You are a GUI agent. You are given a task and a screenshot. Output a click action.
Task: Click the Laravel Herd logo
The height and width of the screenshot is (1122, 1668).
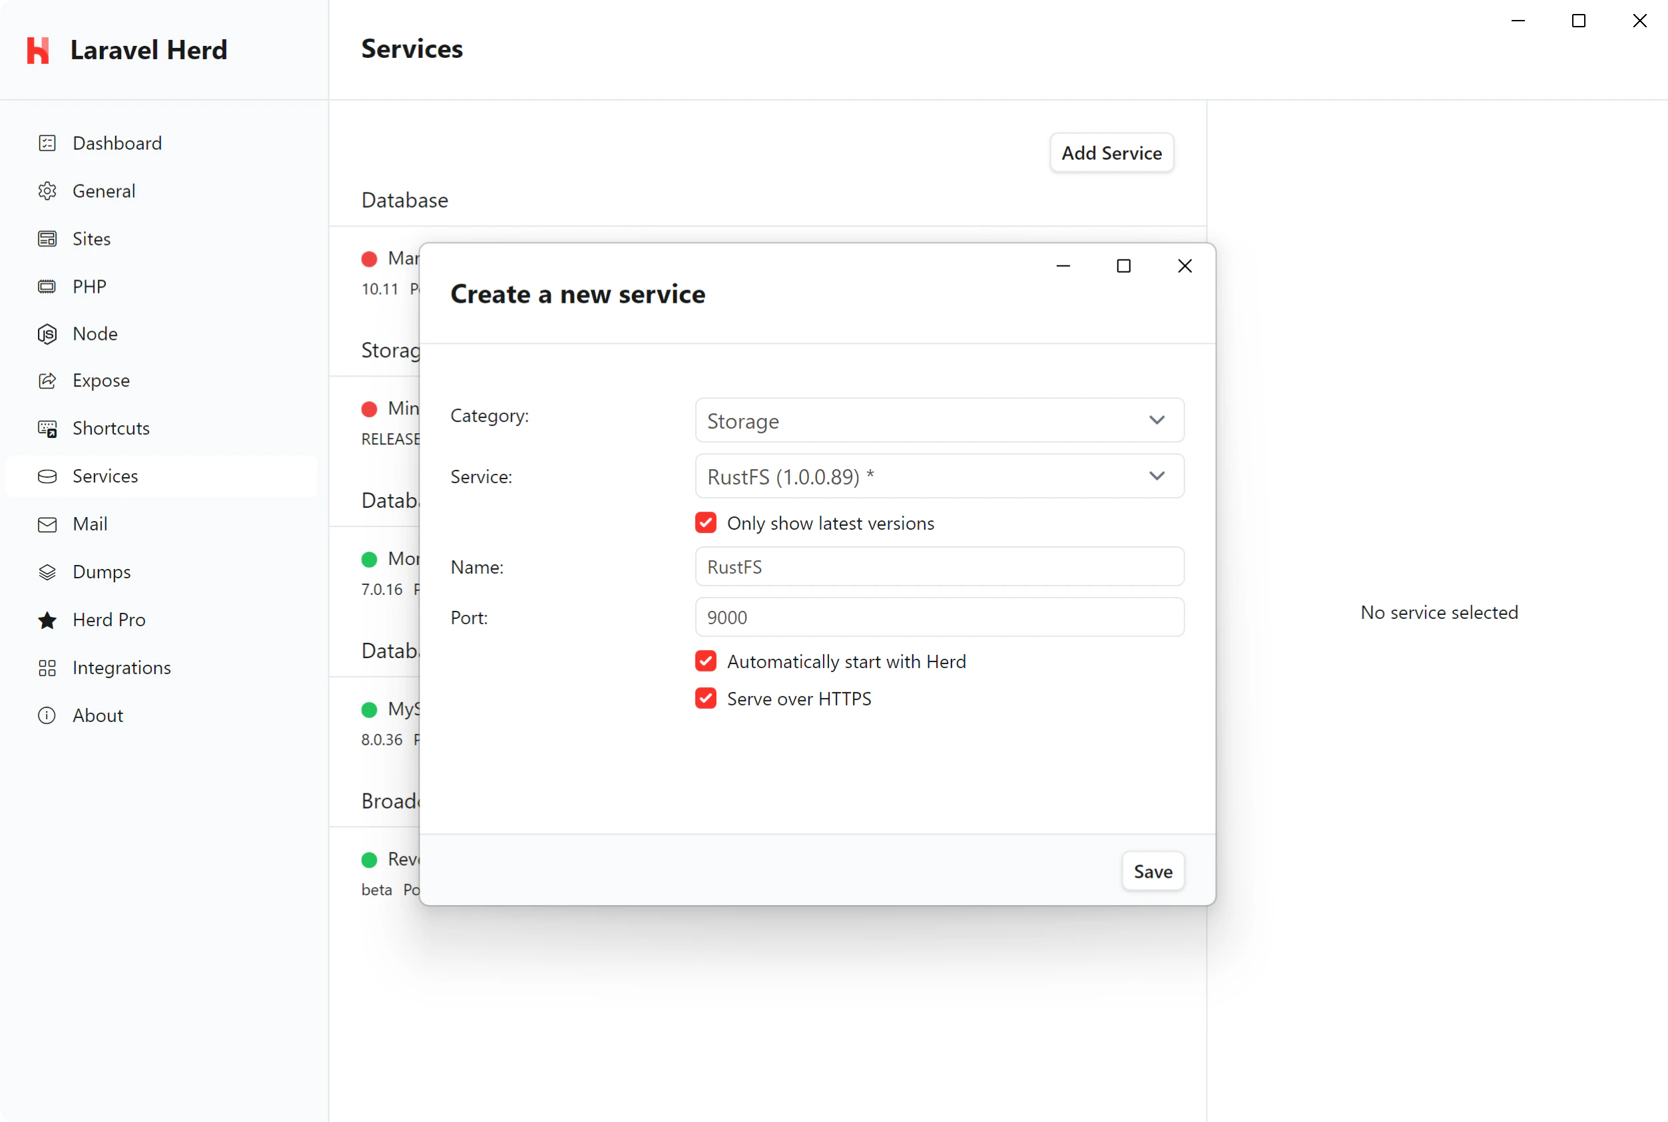38,49
